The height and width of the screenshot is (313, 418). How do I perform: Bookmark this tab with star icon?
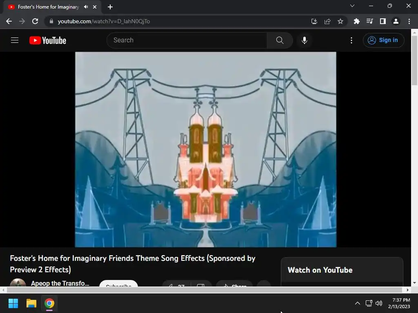pos(340,21)
